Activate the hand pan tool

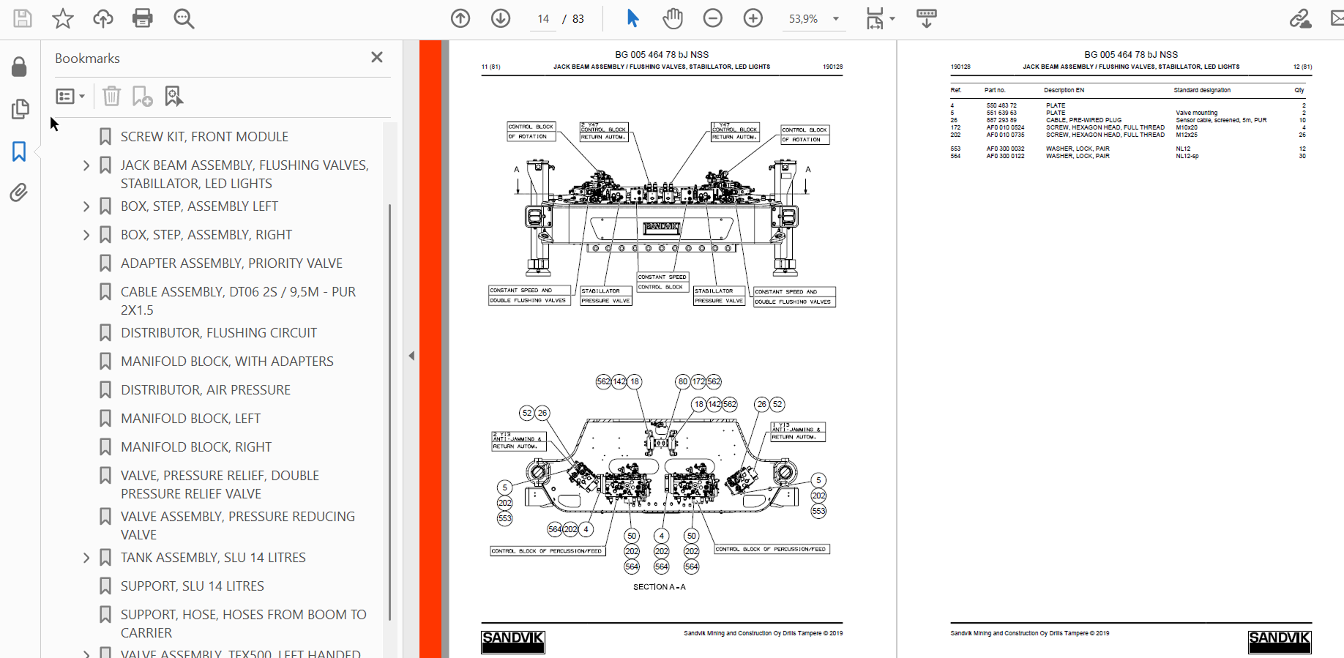pyautogui.click(x=673, y=18)
